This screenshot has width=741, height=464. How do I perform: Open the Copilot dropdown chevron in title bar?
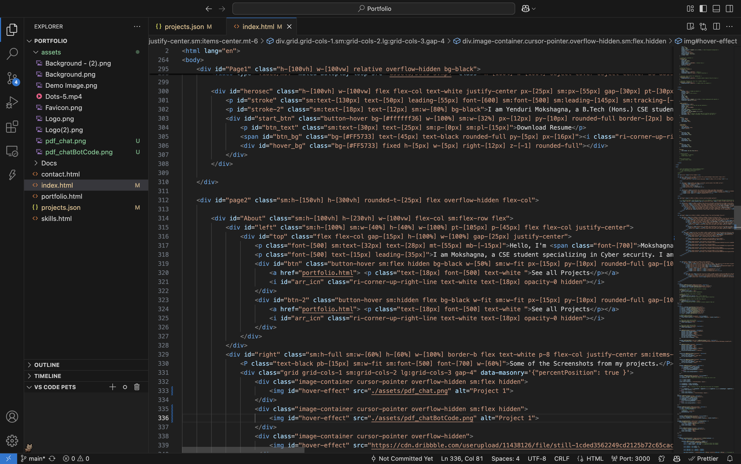point(534,9)
